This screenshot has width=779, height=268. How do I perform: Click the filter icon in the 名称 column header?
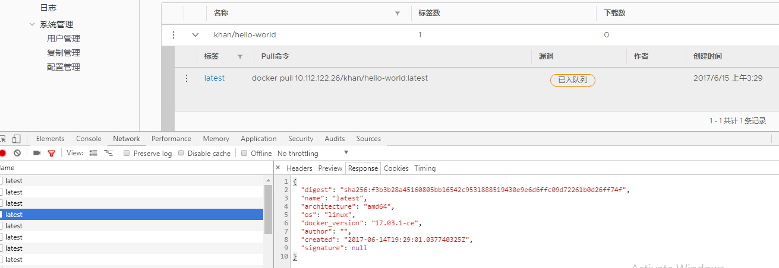pyautogui.click(x=398, y=13)
